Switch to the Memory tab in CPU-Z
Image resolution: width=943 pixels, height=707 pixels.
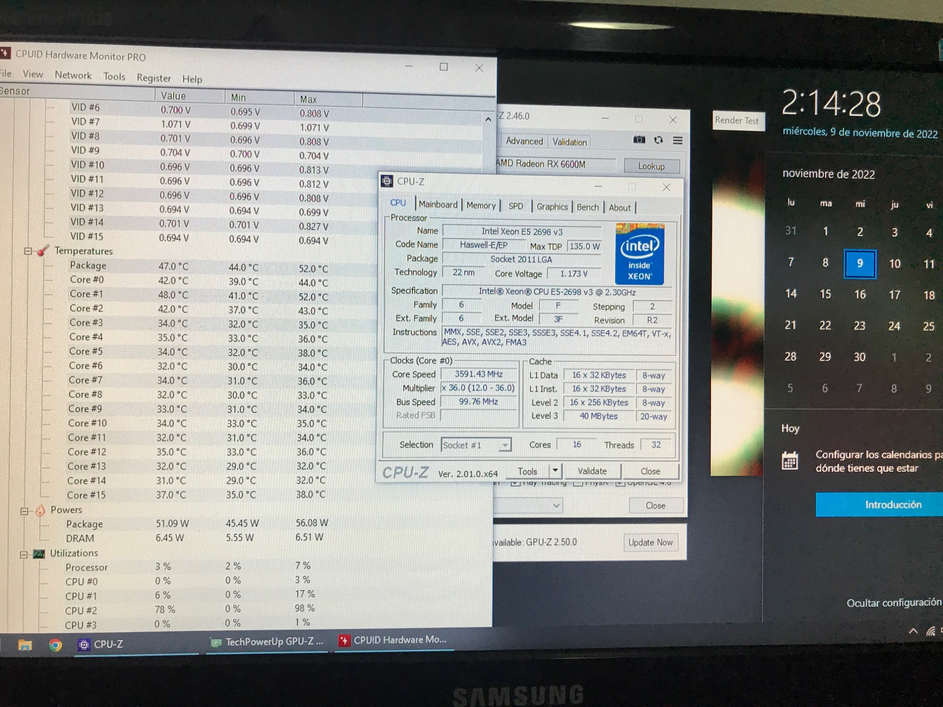481,206
